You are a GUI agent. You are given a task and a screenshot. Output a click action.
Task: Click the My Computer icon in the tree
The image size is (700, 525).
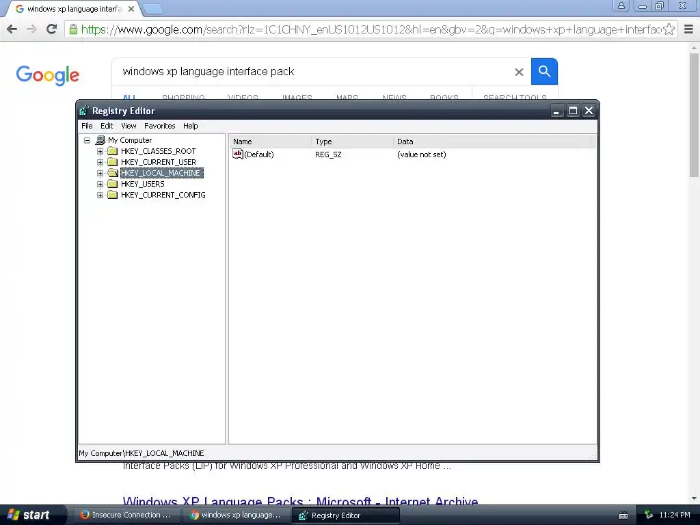100,140
